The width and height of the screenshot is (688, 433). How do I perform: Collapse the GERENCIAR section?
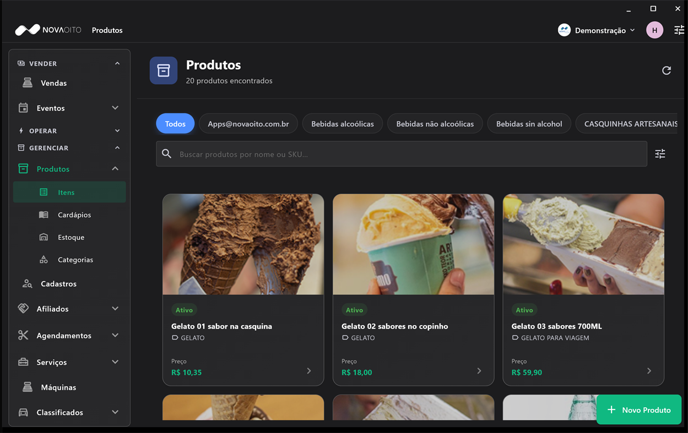[117, 148]
